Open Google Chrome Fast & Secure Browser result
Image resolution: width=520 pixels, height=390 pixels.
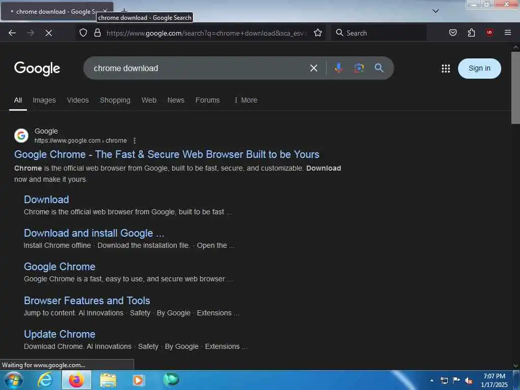pyautogui.click(x=167, y=154)
